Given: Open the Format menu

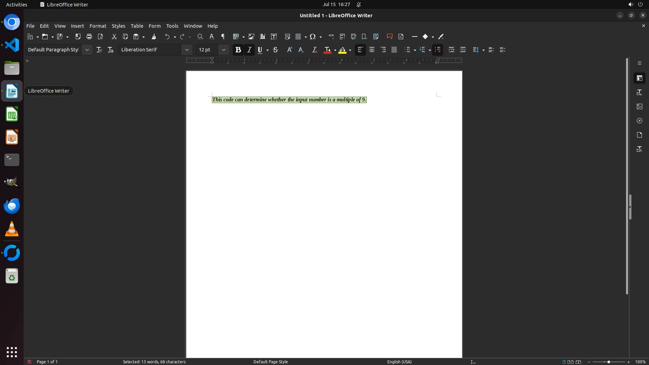Looking at the screenshot, I should (98, 26).
